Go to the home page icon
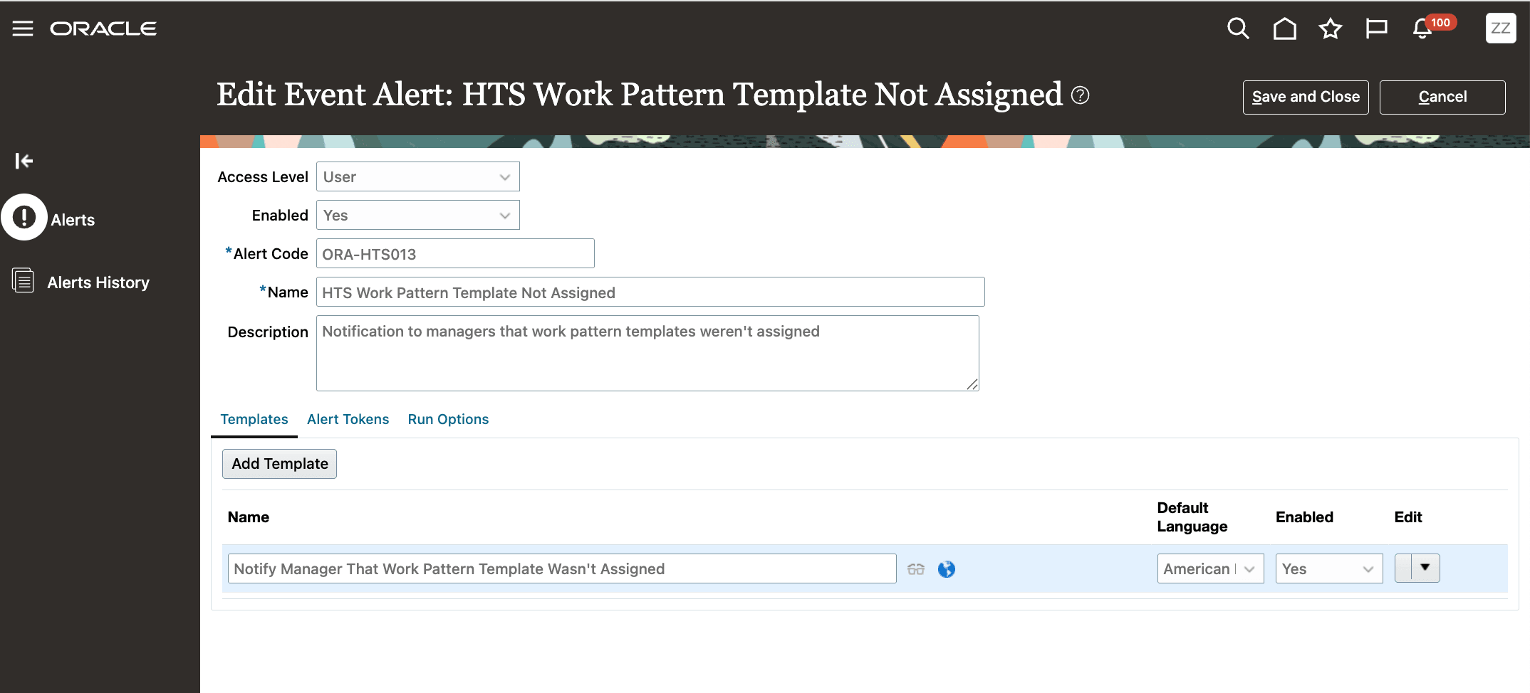The height and width of the screenshot is (693, 1530). pyautogui.click(x=1284, y=28)
